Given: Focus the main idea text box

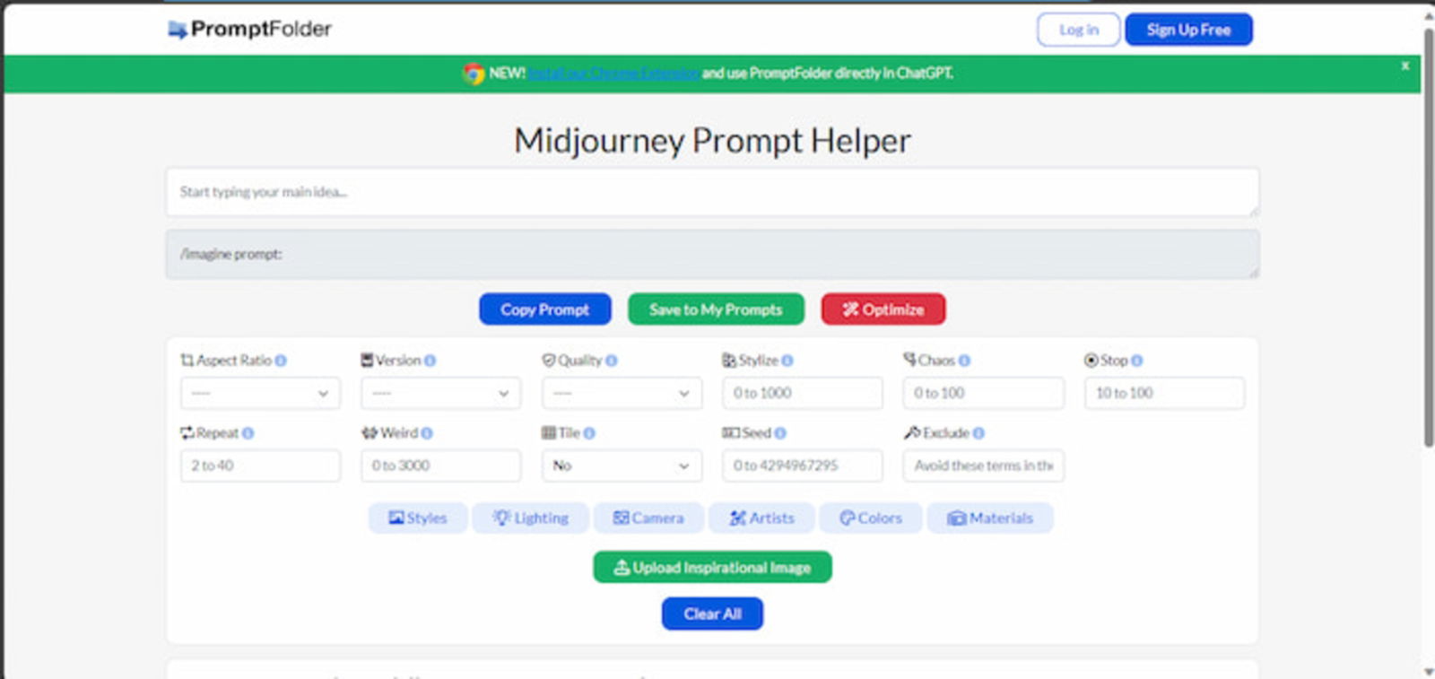Looking at the screenshot, I should (x=712, y=192).
